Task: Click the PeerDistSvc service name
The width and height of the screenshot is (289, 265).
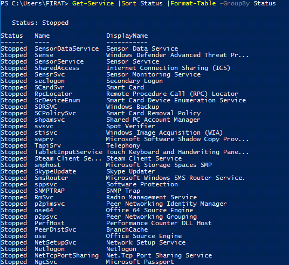Action: (56, 229)
